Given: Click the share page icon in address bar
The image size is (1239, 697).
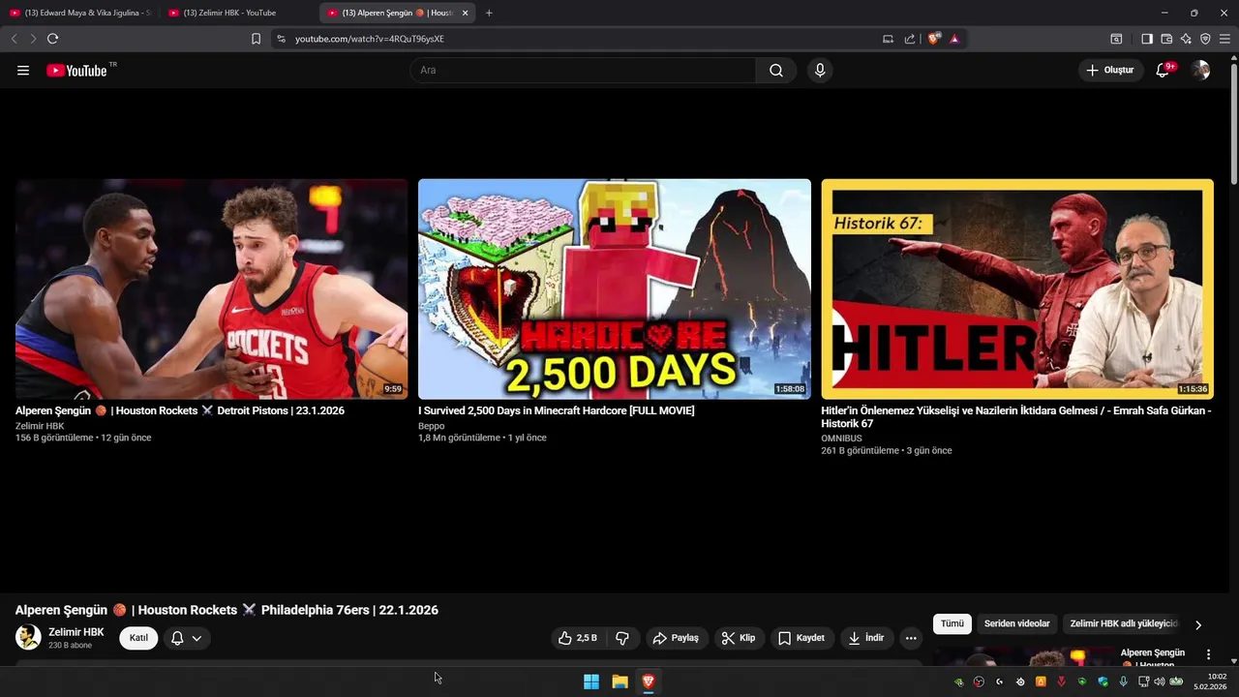Looking at the screenshot, I should [x=910, y=39].
